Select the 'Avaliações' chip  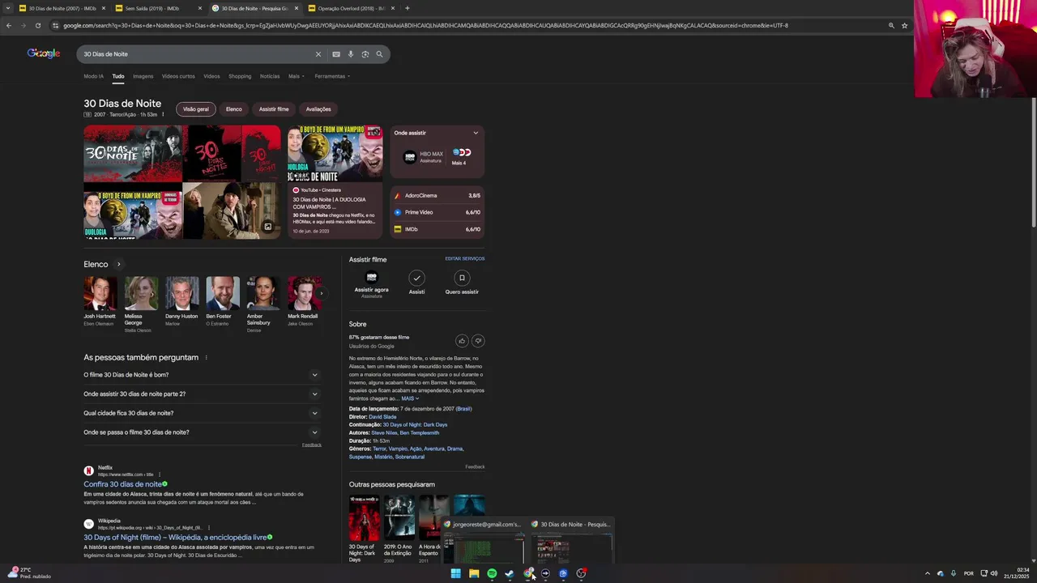tap(318, 109)
